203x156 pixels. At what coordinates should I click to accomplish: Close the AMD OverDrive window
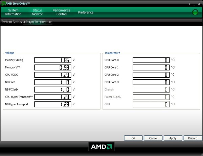click(199, 4)
